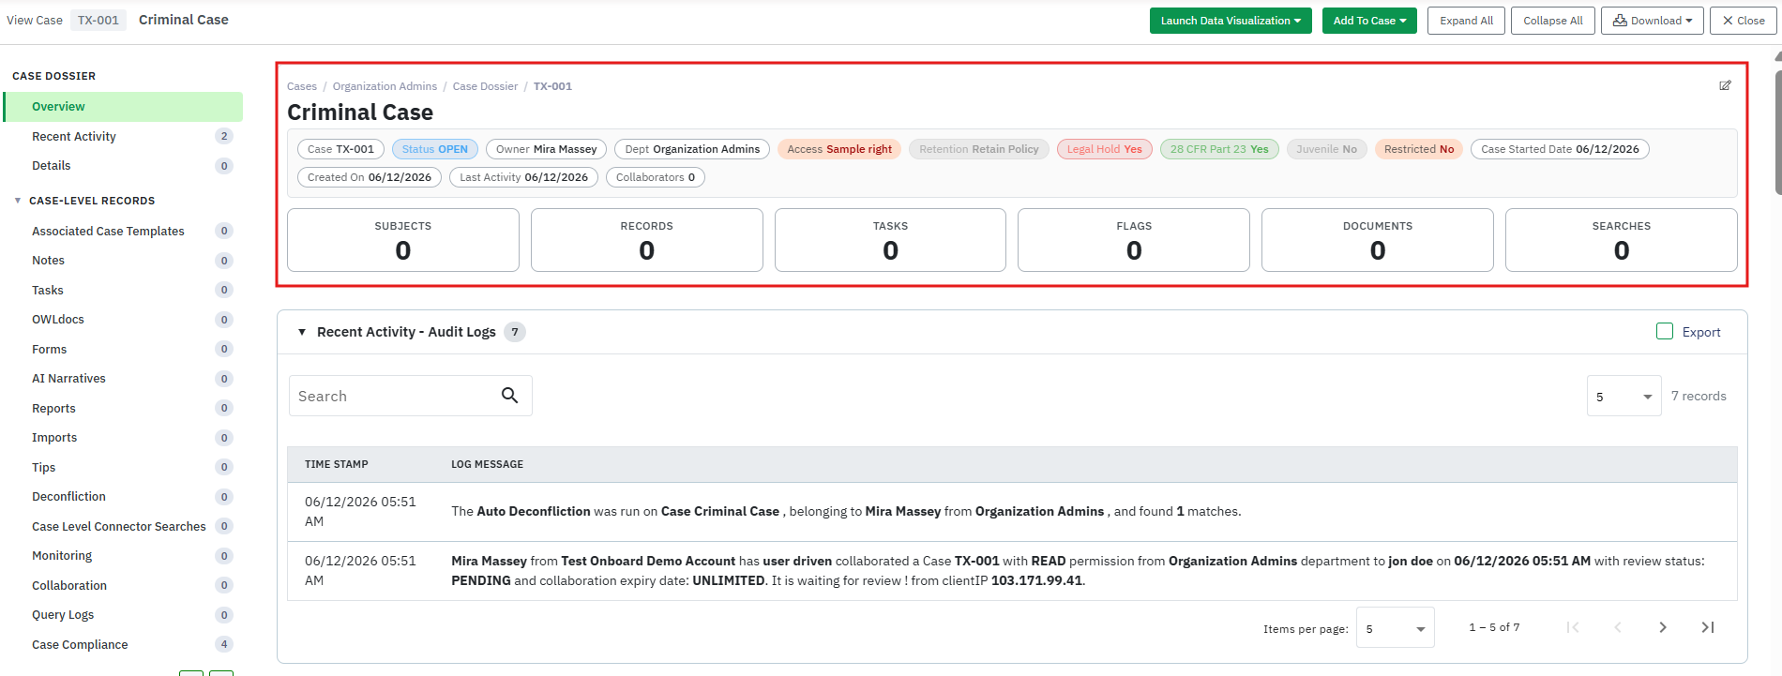The width and height of the screenshot is (1782, 676).
Task: Click the Legal Hold Yes badge
Action: click(1105, 149)
